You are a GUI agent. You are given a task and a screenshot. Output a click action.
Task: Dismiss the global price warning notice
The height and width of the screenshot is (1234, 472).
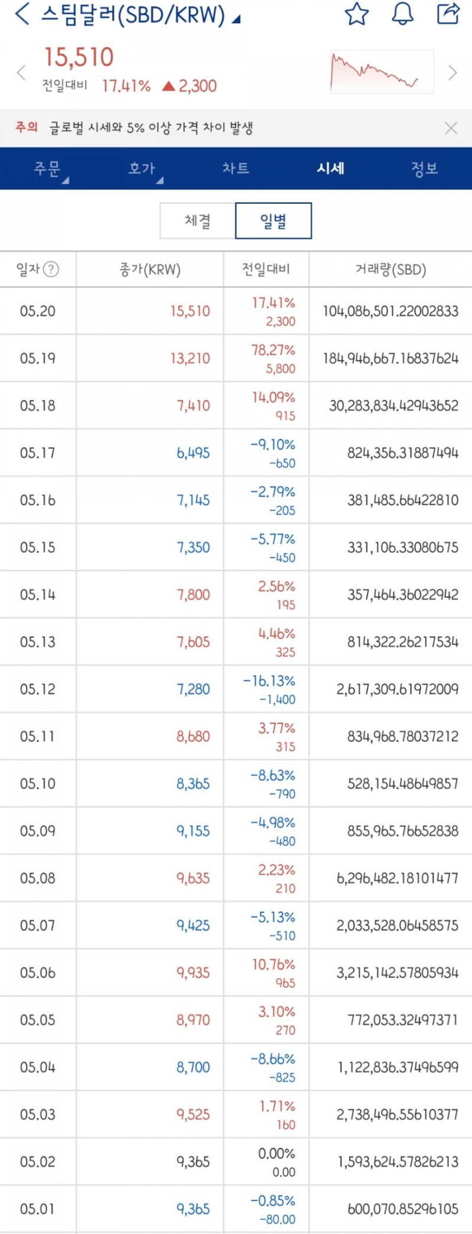point(451,128)
